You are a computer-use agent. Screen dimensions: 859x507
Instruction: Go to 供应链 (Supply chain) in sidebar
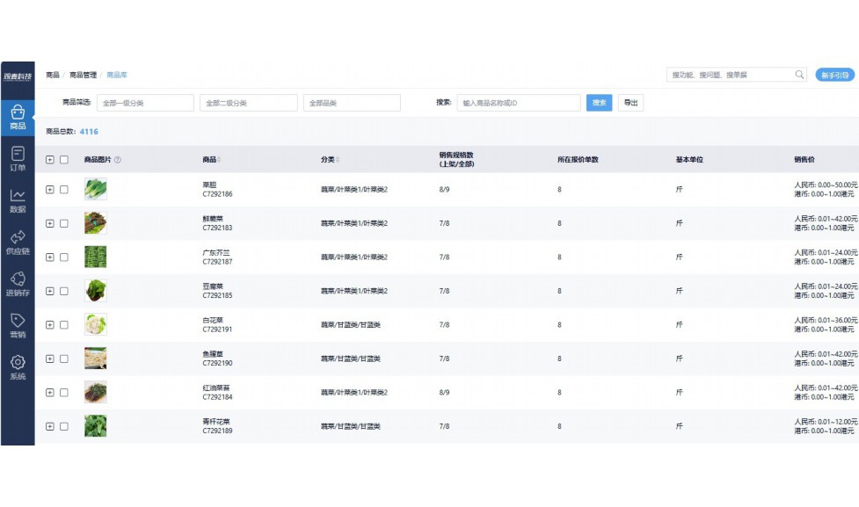point(18,242)
